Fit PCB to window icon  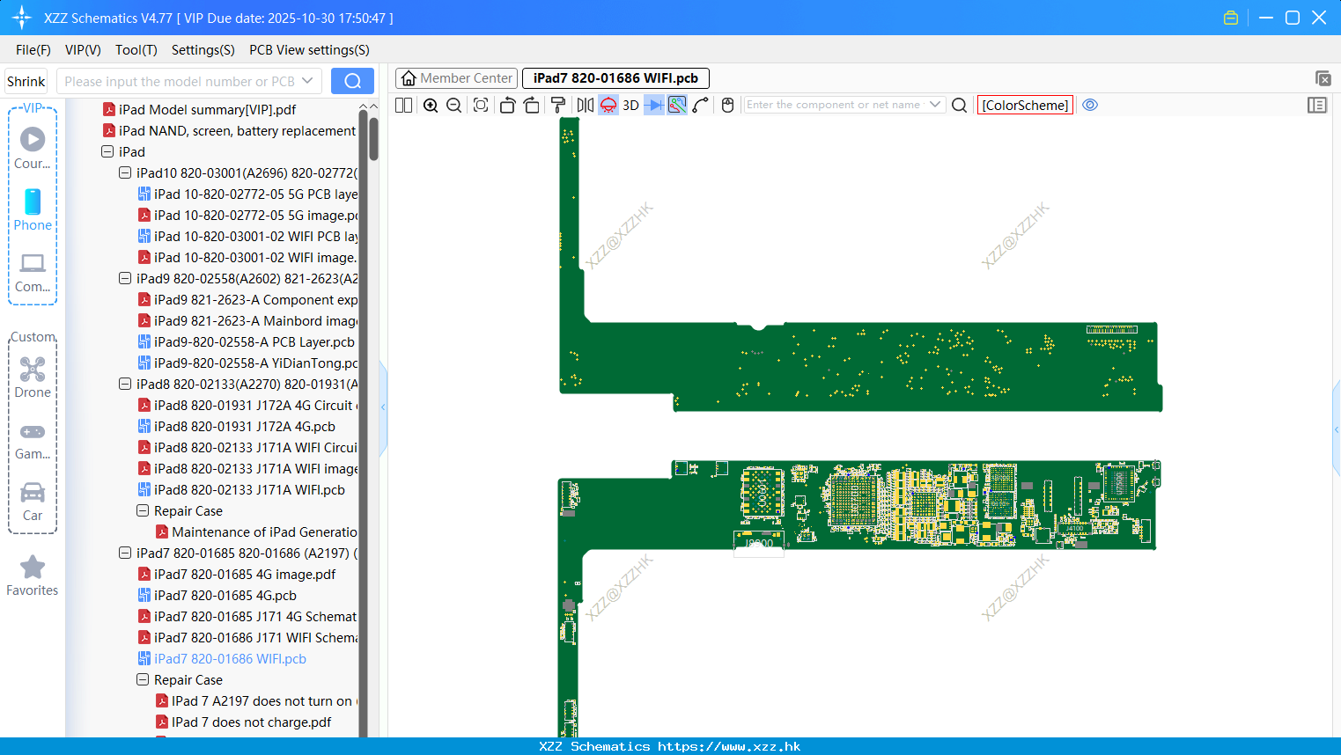(481, 105)
